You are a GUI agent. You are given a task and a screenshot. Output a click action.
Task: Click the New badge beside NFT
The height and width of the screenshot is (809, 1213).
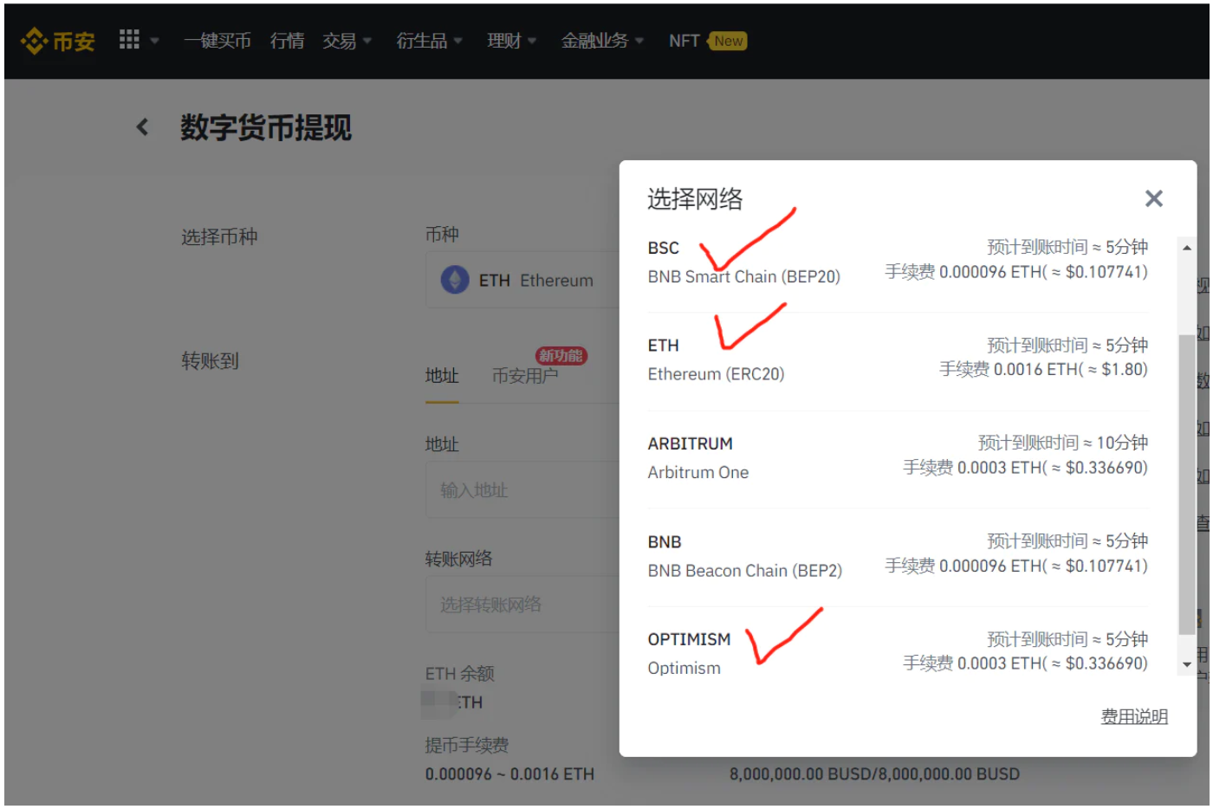728,41
